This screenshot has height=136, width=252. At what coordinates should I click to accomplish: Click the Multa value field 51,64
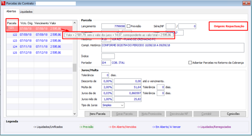(128, 87)
